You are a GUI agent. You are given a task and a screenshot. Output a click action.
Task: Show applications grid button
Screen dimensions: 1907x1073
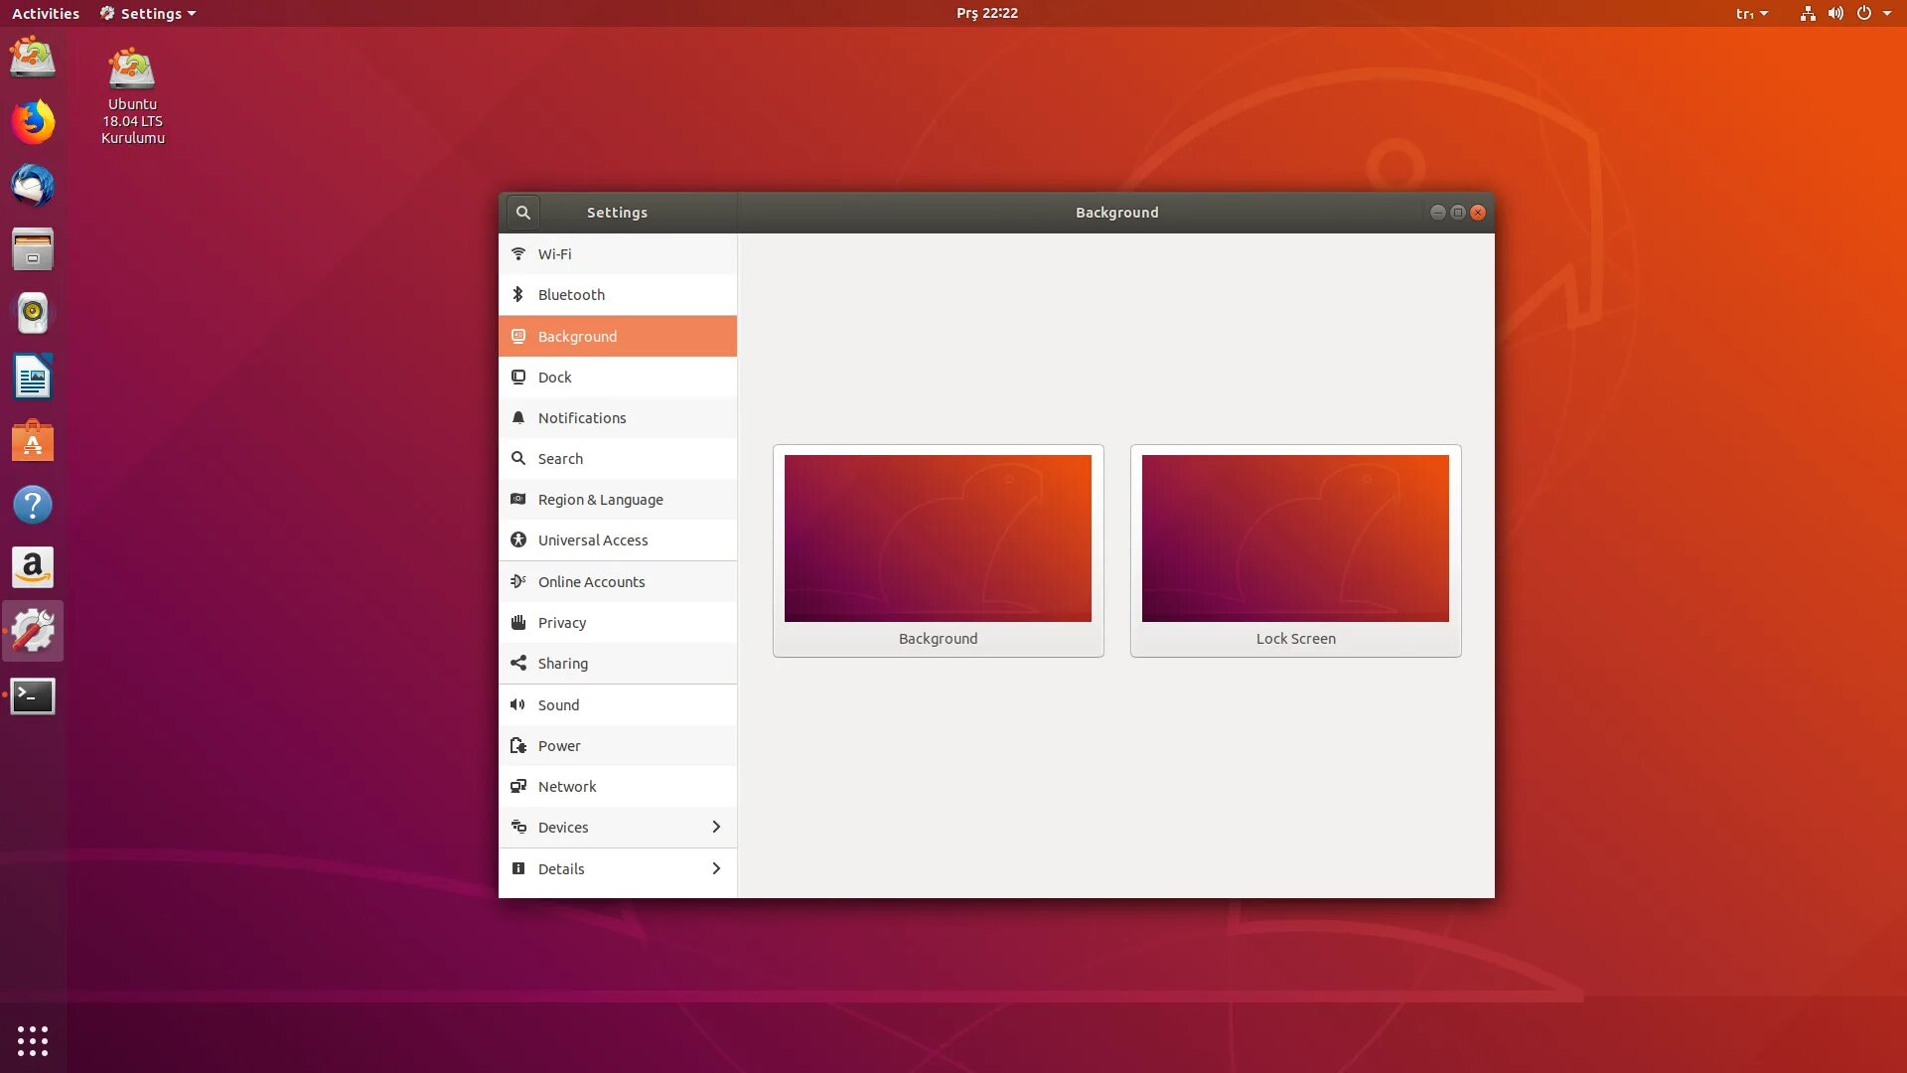33,1040
